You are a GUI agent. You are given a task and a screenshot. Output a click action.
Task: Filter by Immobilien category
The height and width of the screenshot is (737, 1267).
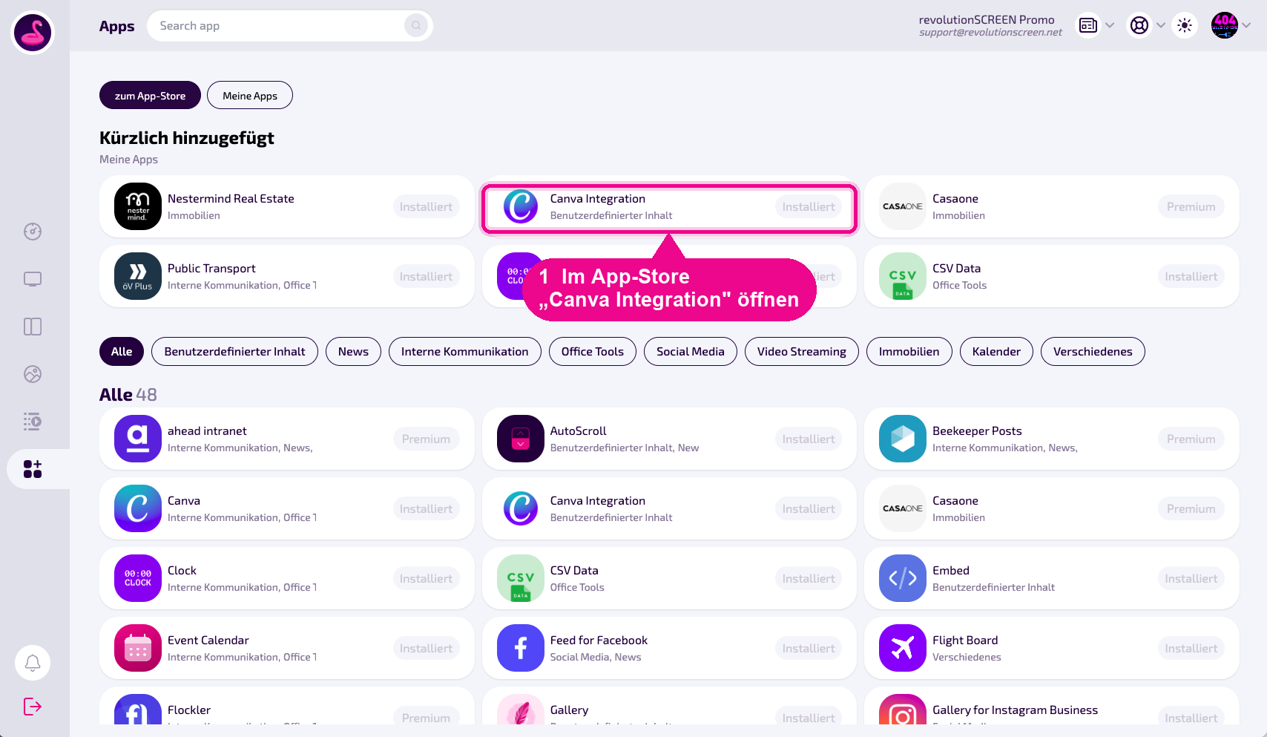(909, 351)
